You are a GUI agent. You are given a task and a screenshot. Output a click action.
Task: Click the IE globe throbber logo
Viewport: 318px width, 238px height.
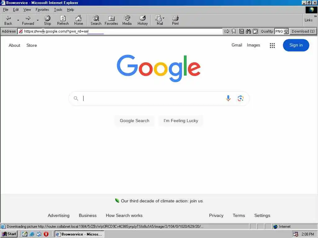(311, 10)
